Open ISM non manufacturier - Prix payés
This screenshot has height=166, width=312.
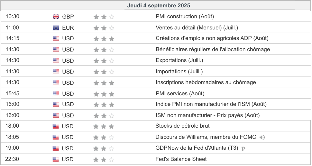(207, 115)
